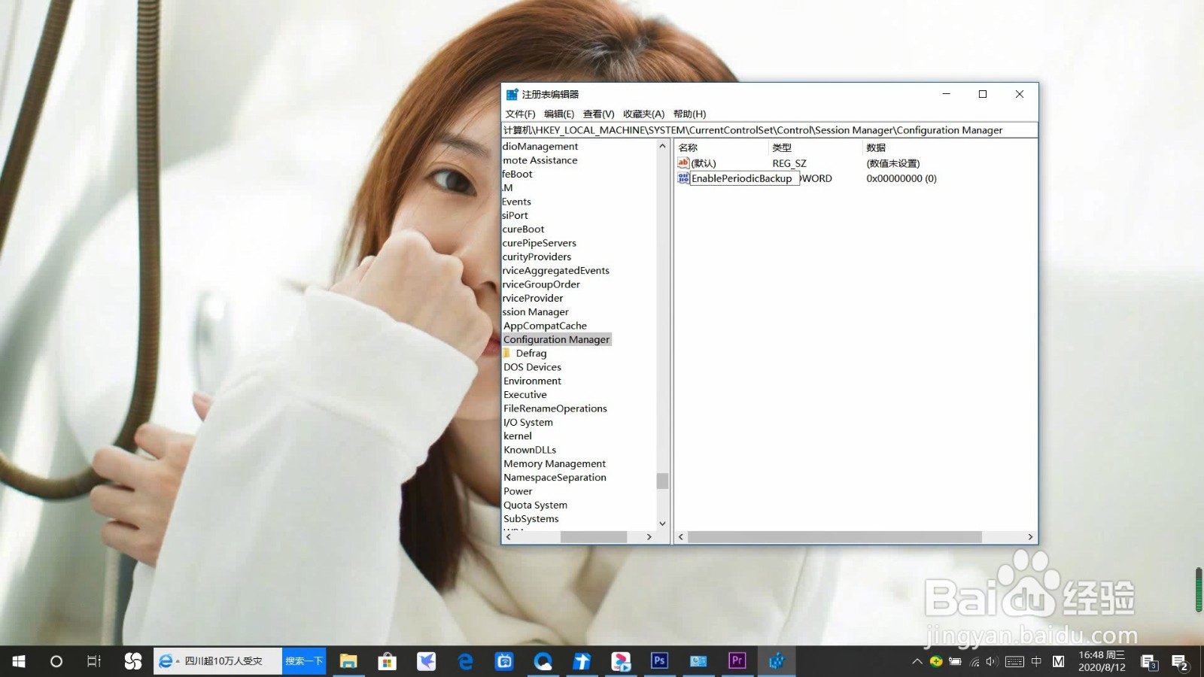Select the SubSystems key
This screenshot has height=677, width=1204.
[x=531, y=519]
